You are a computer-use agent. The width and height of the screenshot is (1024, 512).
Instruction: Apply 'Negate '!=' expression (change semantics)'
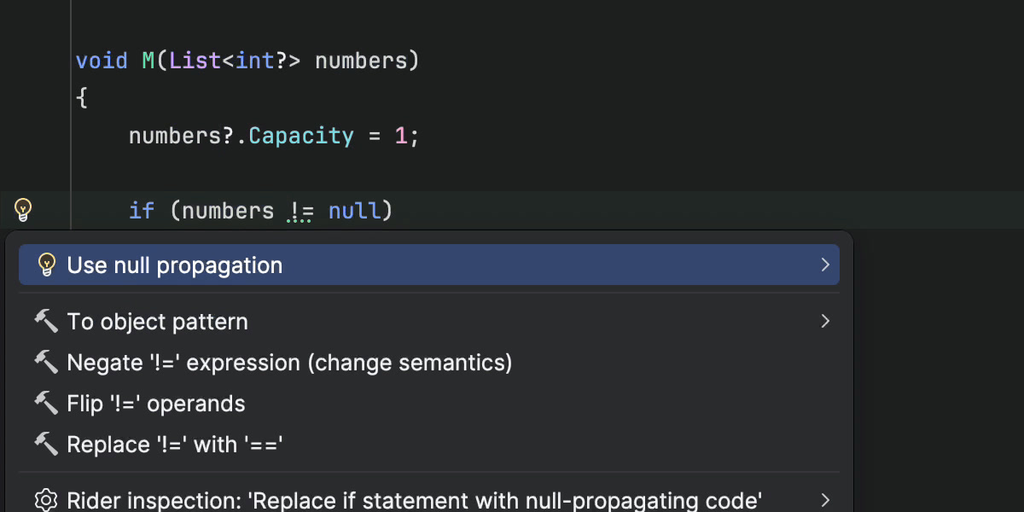point(289,362)
